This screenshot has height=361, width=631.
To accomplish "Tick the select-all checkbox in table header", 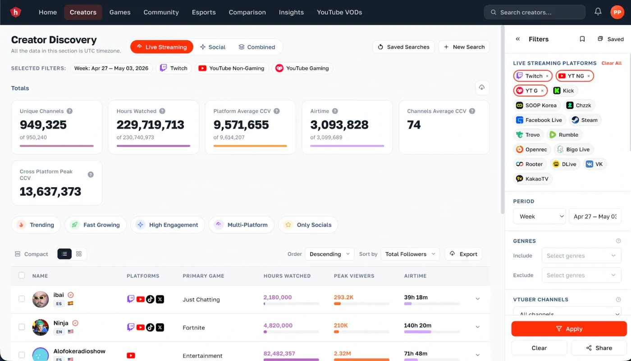I will (x=22, y=275).
